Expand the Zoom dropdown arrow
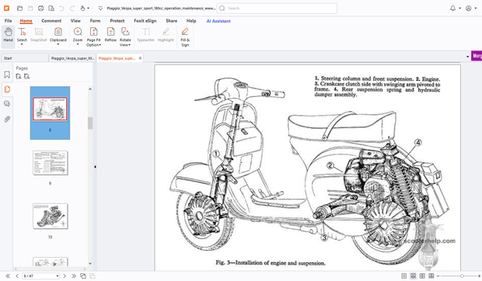The width and height of the screenshot is (482, 281). pos(78,44)
